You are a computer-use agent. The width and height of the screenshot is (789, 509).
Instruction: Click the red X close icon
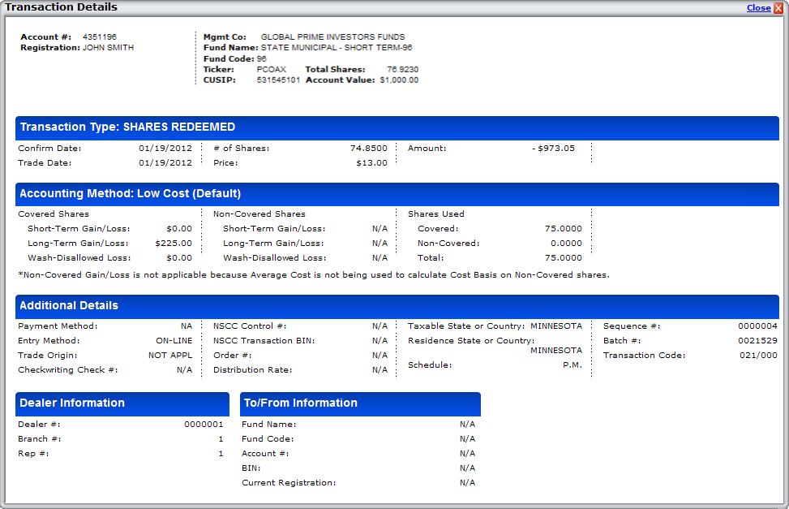click(x=778, y=7)
